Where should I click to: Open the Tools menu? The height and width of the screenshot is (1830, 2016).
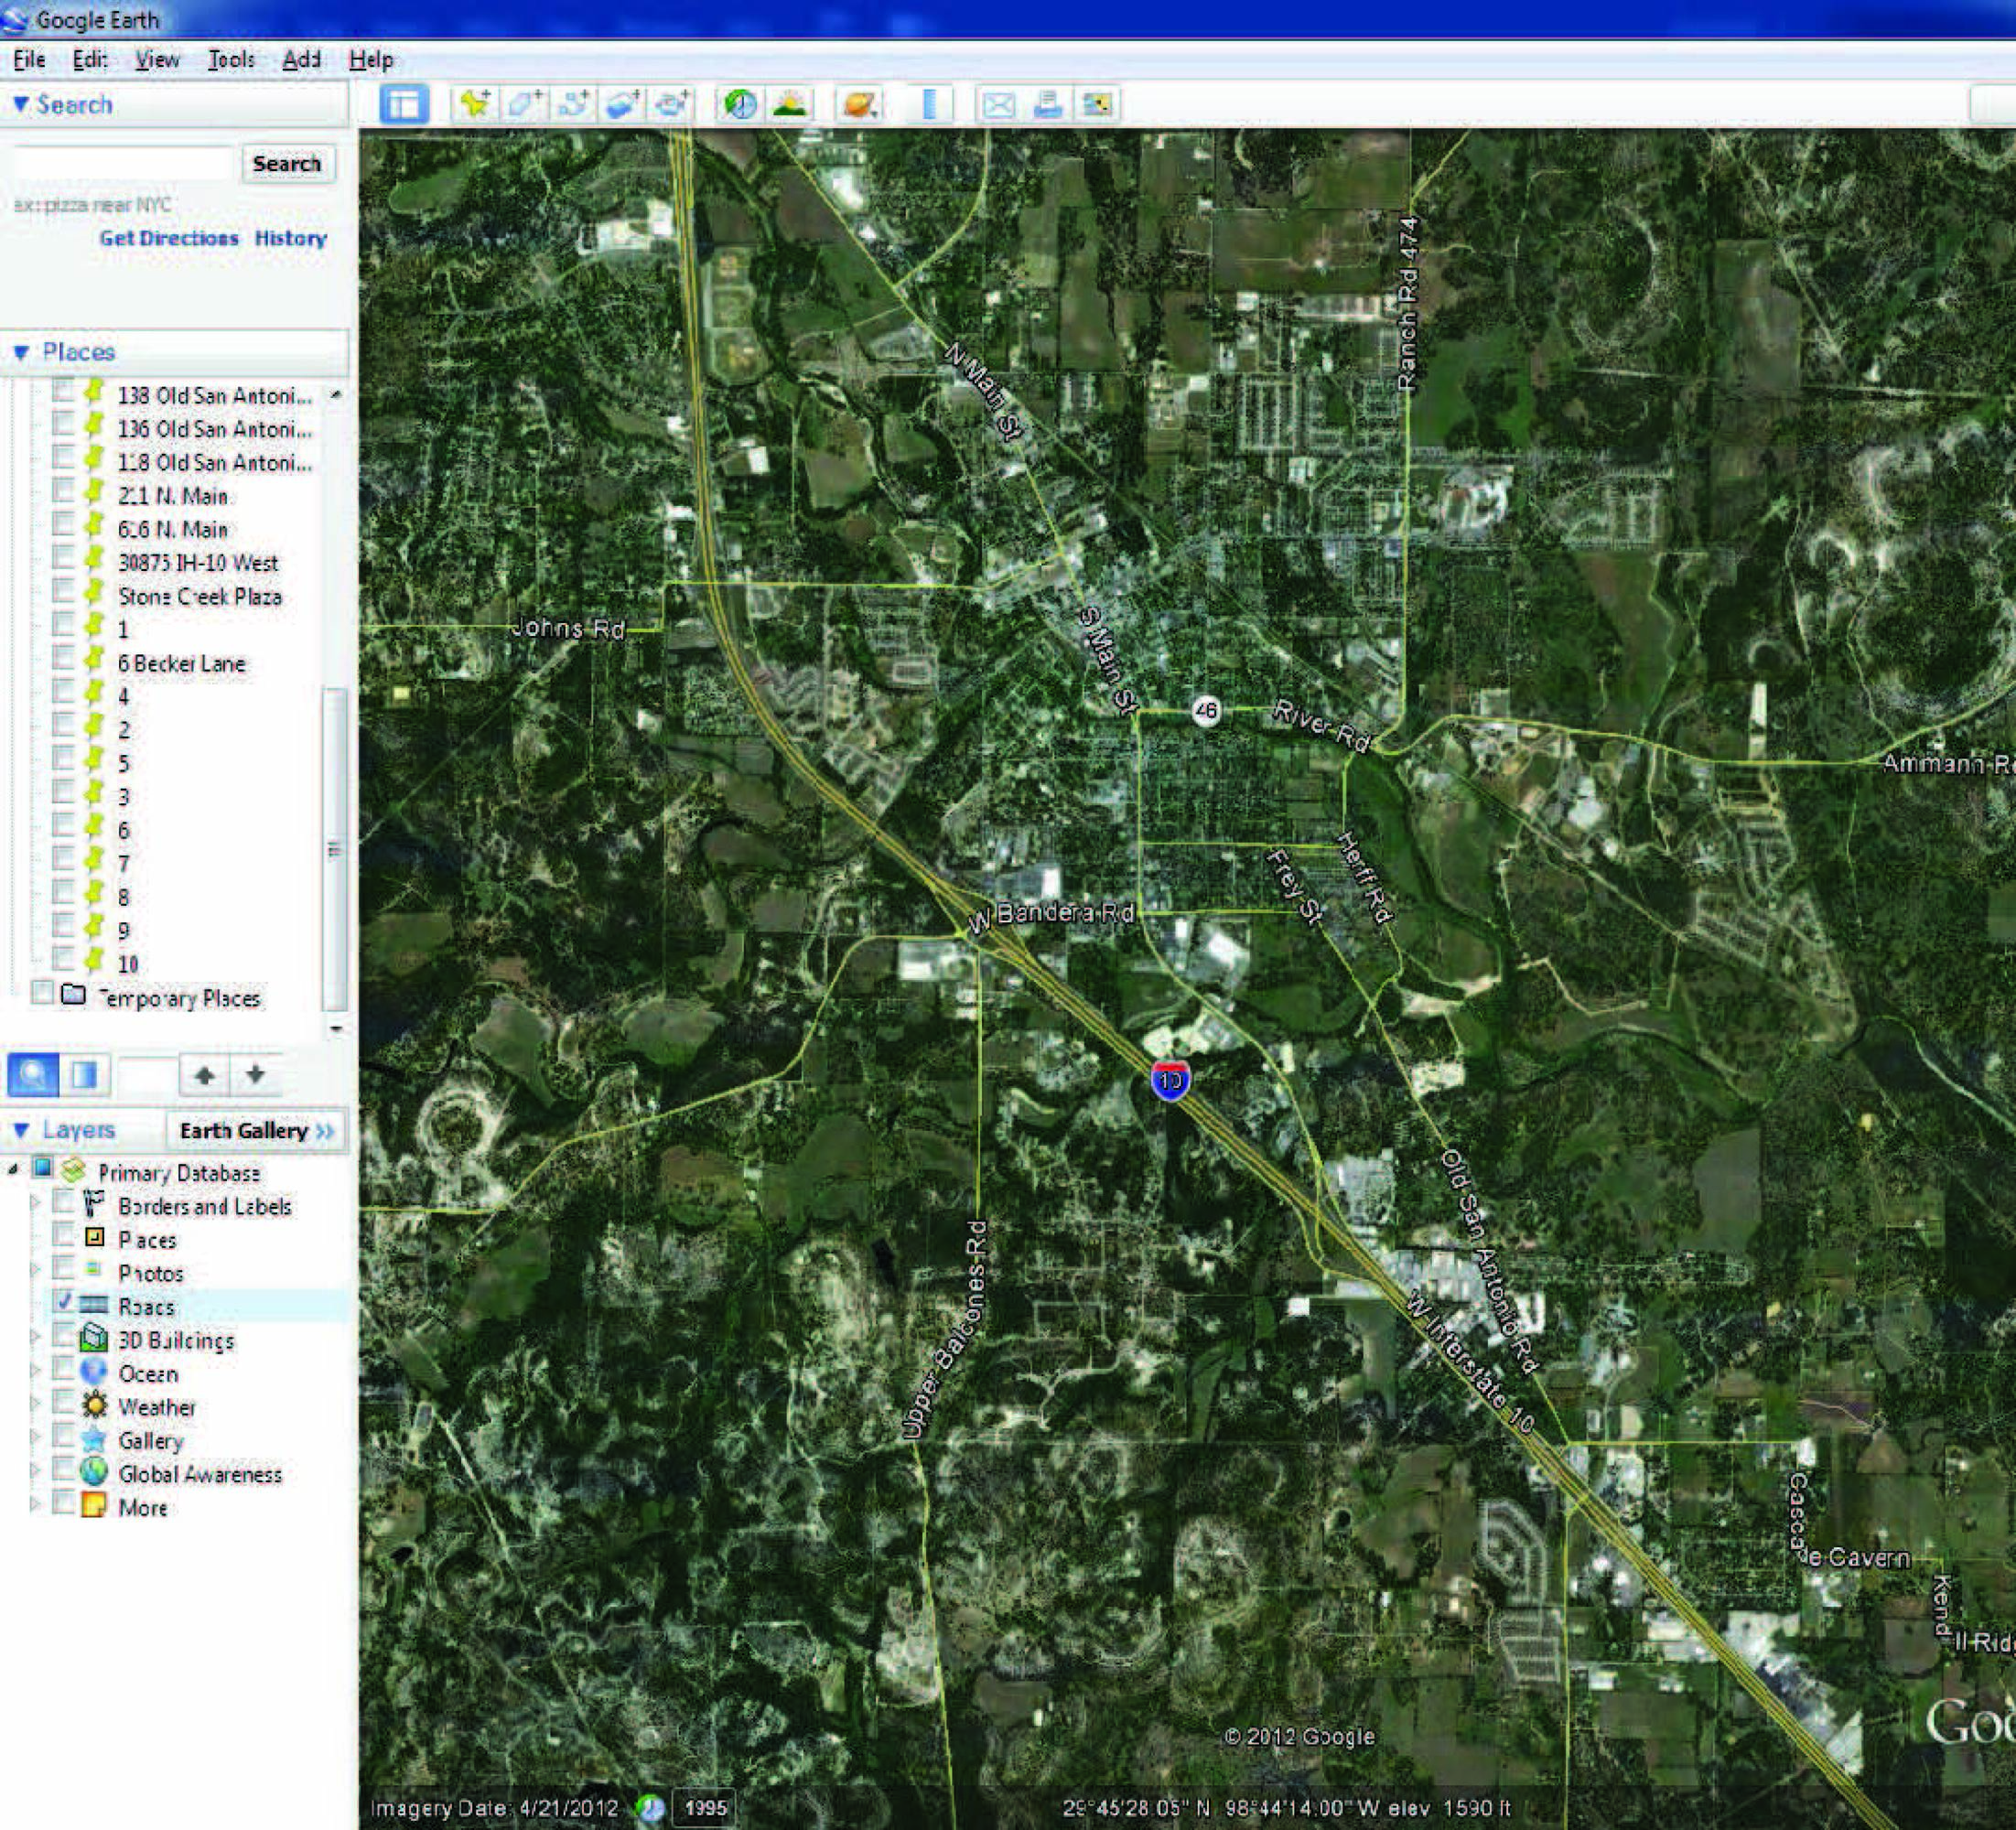pyautogui.click(x=231, y=60)
